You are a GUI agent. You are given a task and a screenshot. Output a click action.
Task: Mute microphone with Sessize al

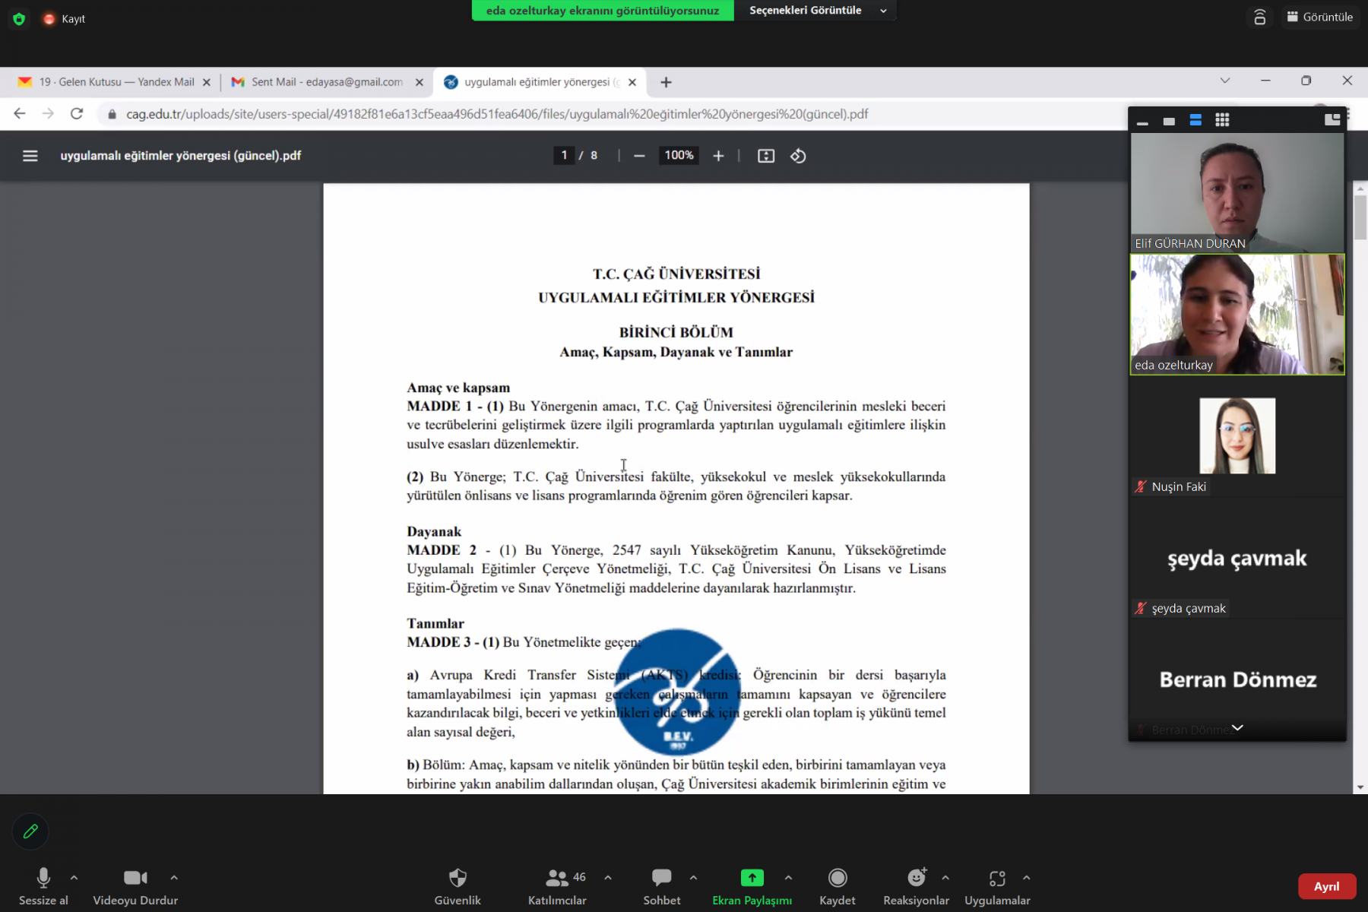[x=43, y=887]
